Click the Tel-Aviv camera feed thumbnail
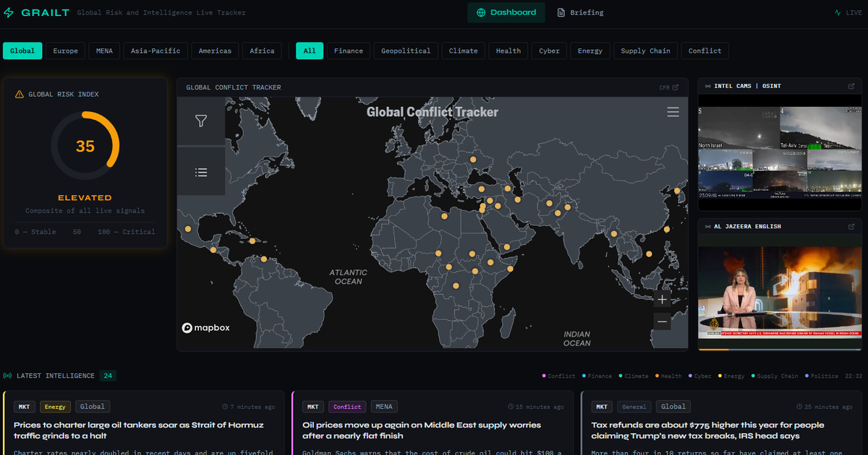868x455 pixels. [x=821, y=127]
